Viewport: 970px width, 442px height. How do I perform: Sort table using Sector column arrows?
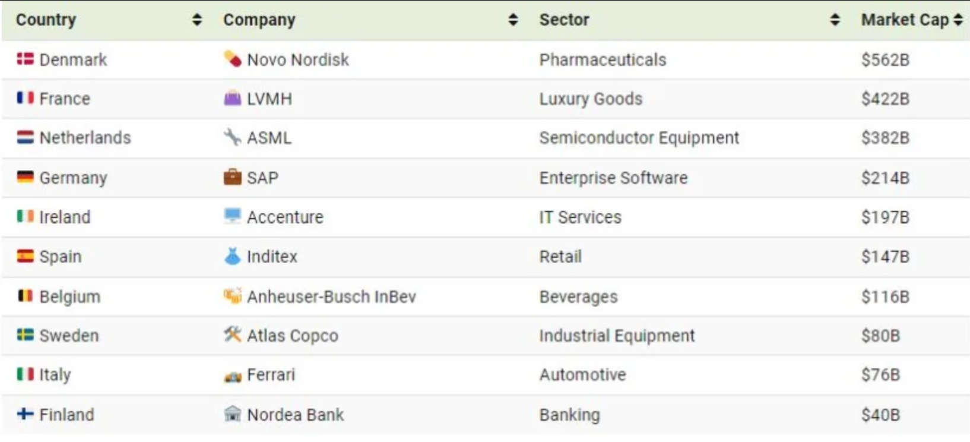point(835,20)
